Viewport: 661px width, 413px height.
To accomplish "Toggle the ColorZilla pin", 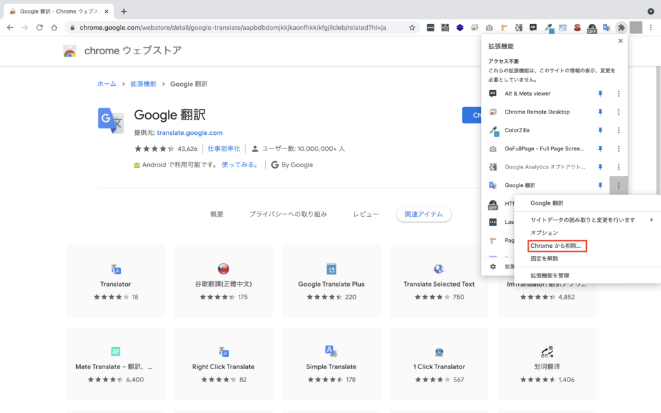I will pyautogui.click(x=600, y=130).
